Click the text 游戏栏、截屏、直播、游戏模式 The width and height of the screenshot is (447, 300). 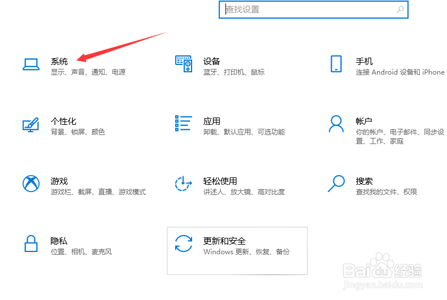98,192
